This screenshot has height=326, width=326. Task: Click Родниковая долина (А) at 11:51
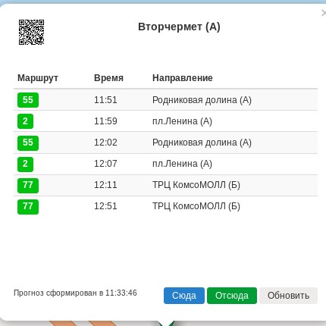pos(202,100)
